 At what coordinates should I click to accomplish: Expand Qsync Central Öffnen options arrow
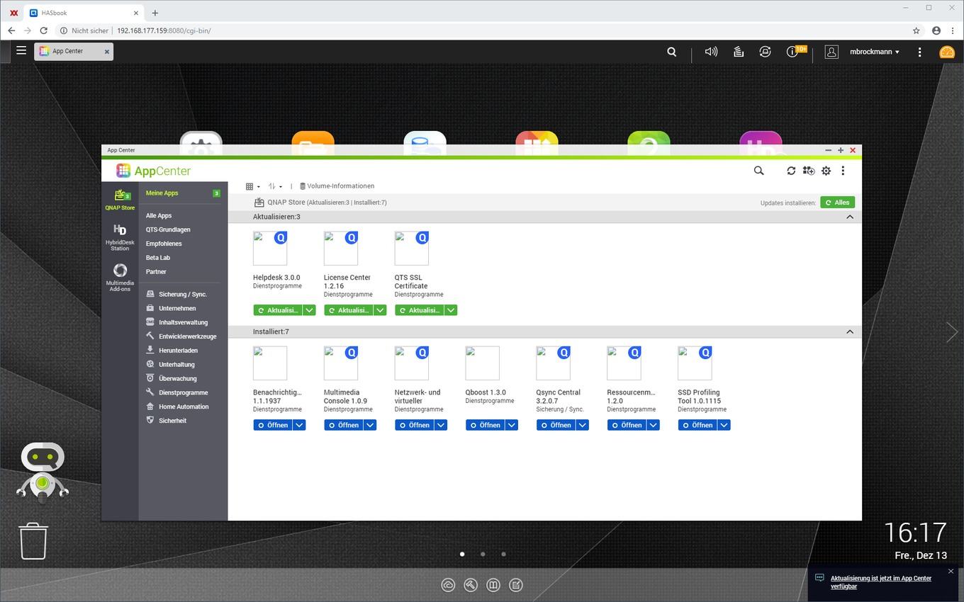click(583, 425)
